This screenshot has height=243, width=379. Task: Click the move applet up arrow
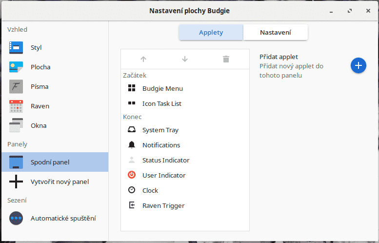143,59
